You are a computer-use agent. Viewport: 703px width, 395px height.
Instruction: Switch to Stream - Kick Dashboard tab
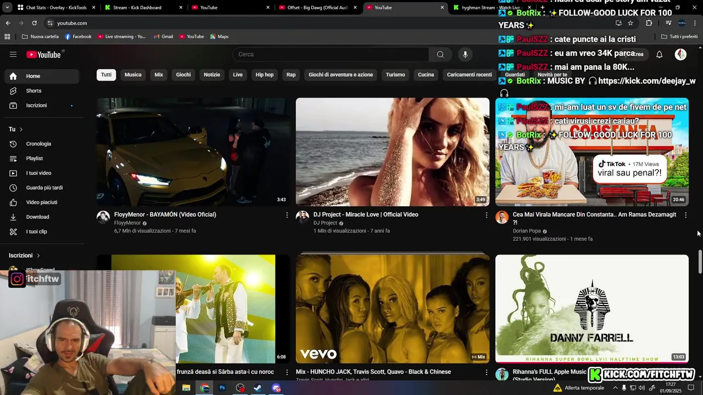coord(143,8)
